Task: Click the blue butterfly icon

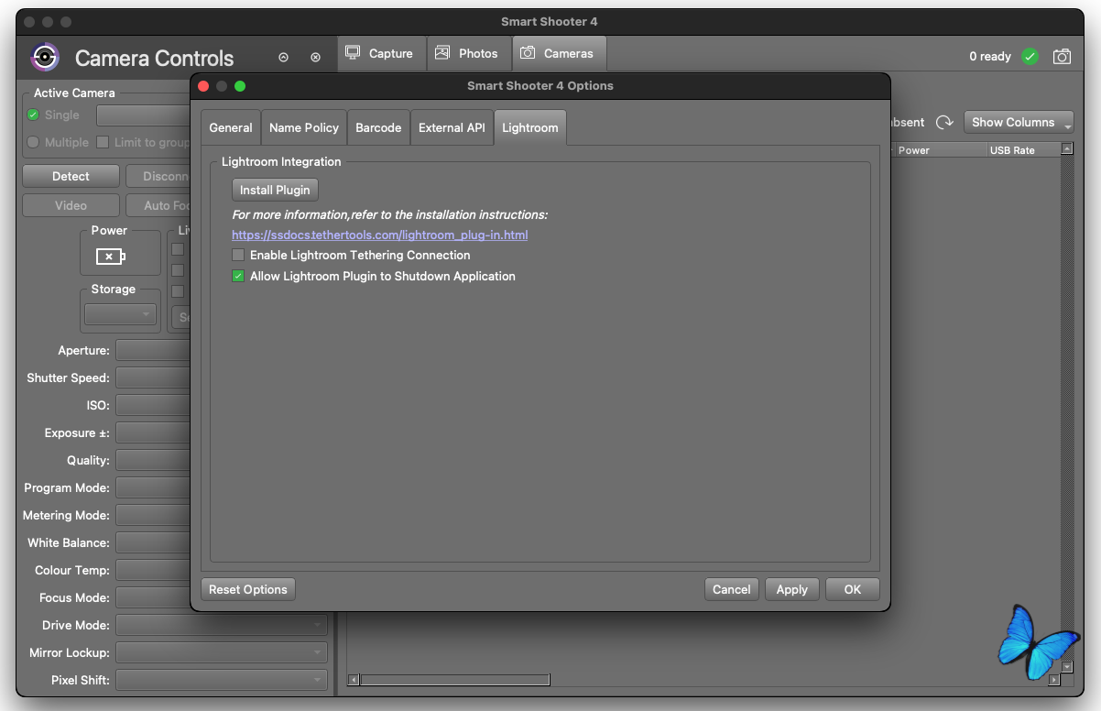Action: (x=1036, y=641)
